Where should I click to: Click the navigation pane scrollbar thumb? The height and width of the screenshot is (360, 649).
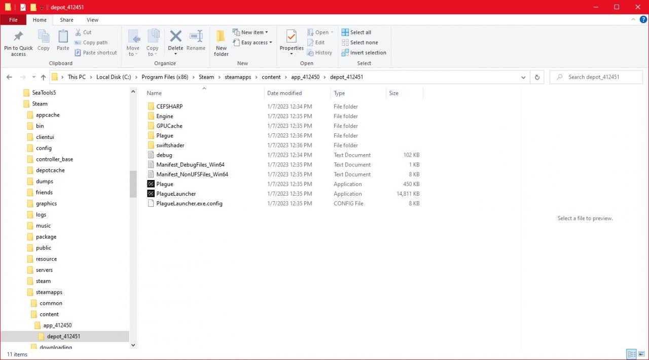133,184
